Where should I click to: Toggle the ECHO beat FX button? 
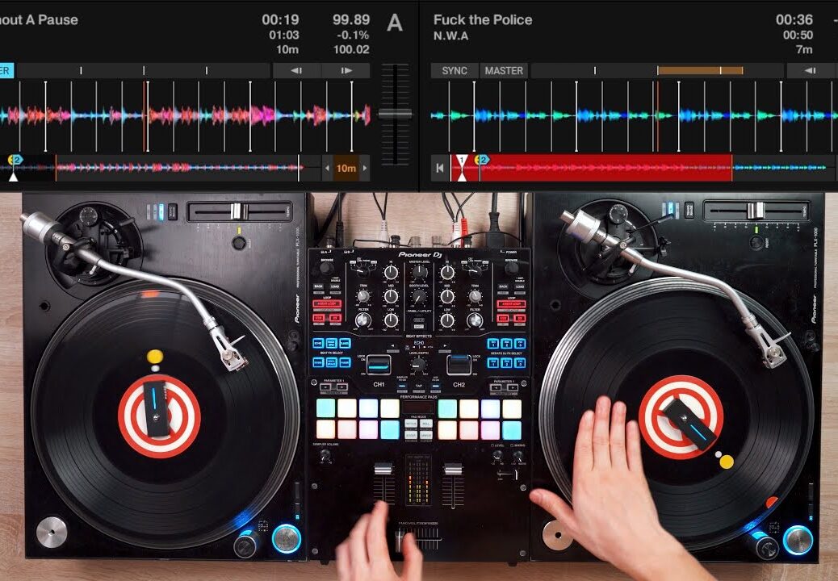pyautogui.click(x=318, y=344)
